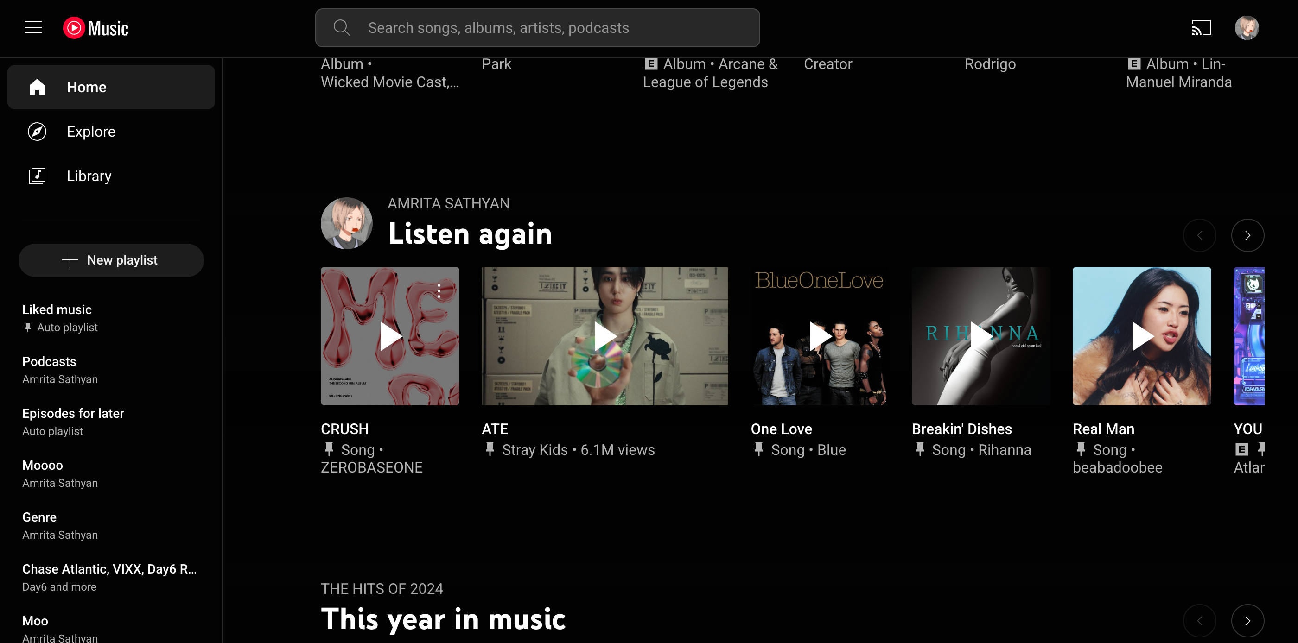Click the pin icon beside Auto playlist
The image size is (1298, 643).
coord(28,327)
